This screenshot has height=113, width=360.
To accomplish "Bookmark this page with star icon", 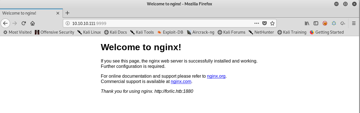I will [272, 23].
